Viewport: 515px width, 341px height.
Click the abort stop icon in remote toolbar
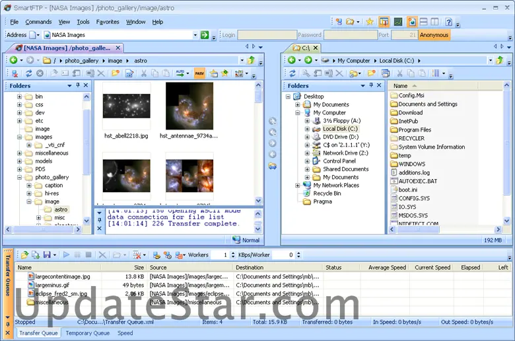click(x=40, y=73)
